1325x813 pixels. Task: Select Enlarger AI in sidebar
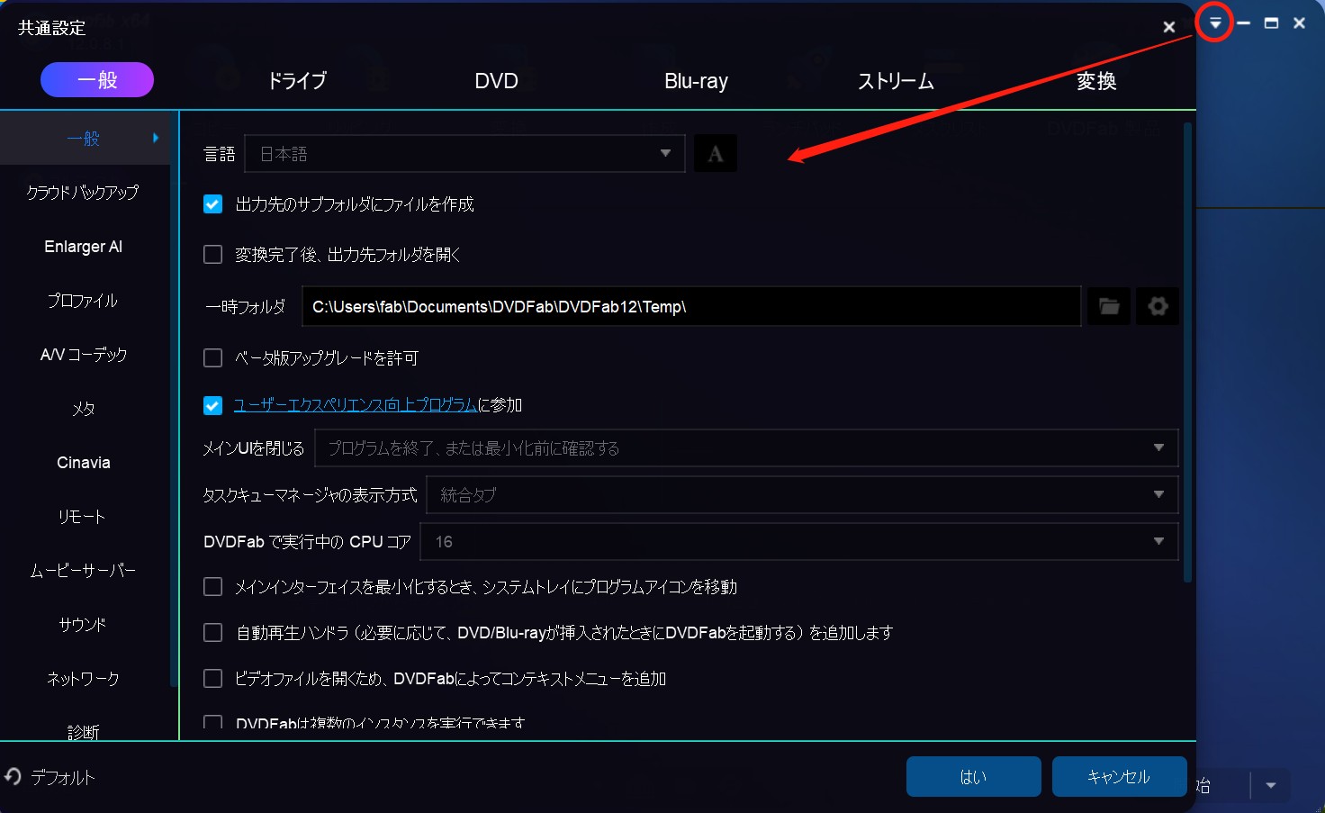pyautogui.click(x=83, y=246)
